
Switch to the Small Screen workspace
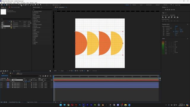tap(149, 5)
